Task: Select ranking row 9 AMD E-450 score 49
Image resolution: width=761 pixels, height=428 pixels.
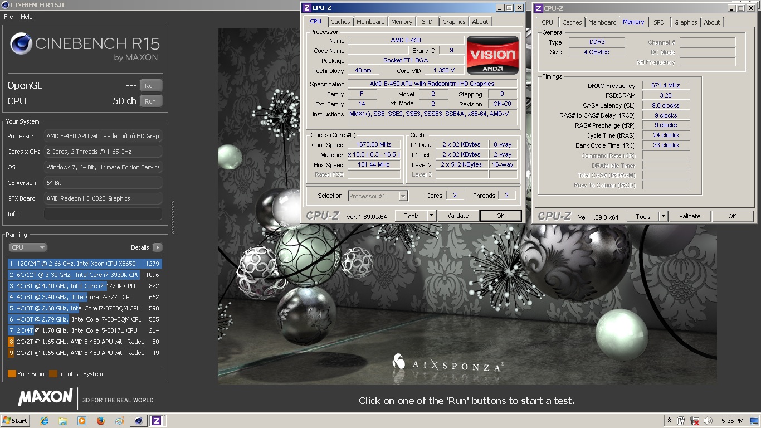Action: tap(85, 353)
